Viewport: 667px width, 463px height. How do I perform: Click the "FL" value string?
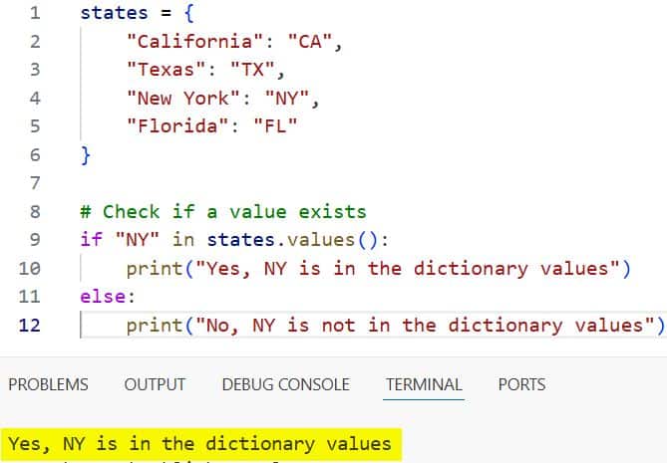pos(276,126)
